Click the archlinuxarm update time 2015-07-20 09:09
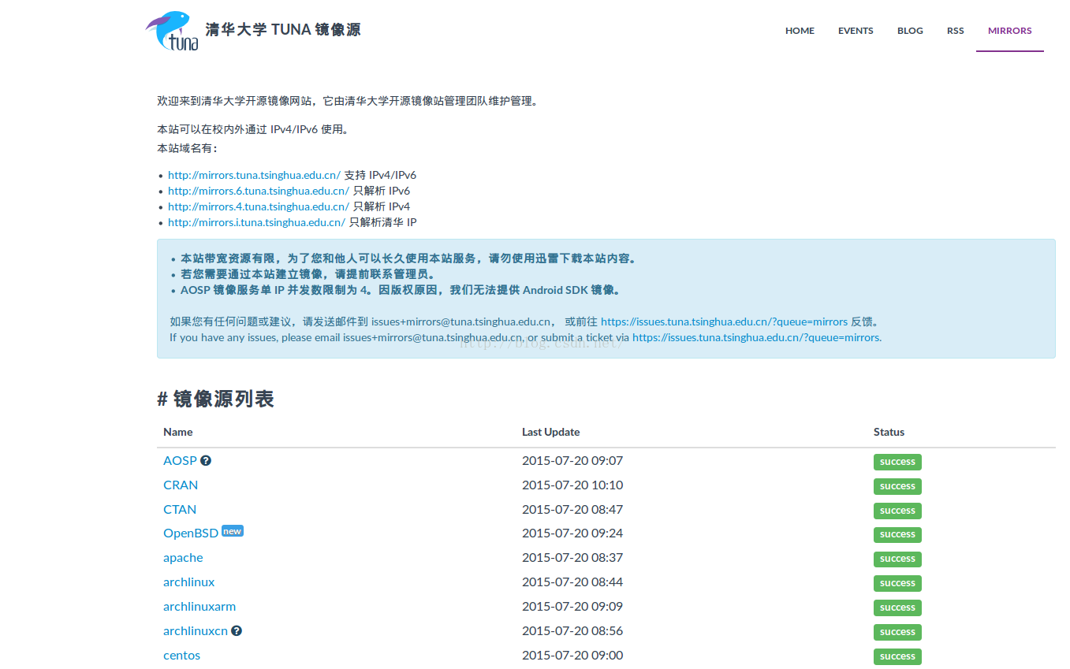1070x669 pixels. [572, 606]
